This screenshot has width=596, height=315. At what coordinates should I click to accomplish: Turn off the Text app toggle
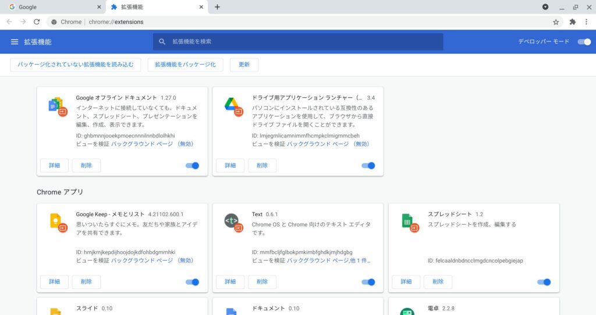point(368,282)
